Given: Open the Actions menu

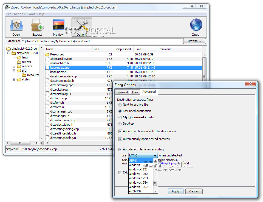Looking at the screenshot, I should pyautogui.click(x=19, y=14).
